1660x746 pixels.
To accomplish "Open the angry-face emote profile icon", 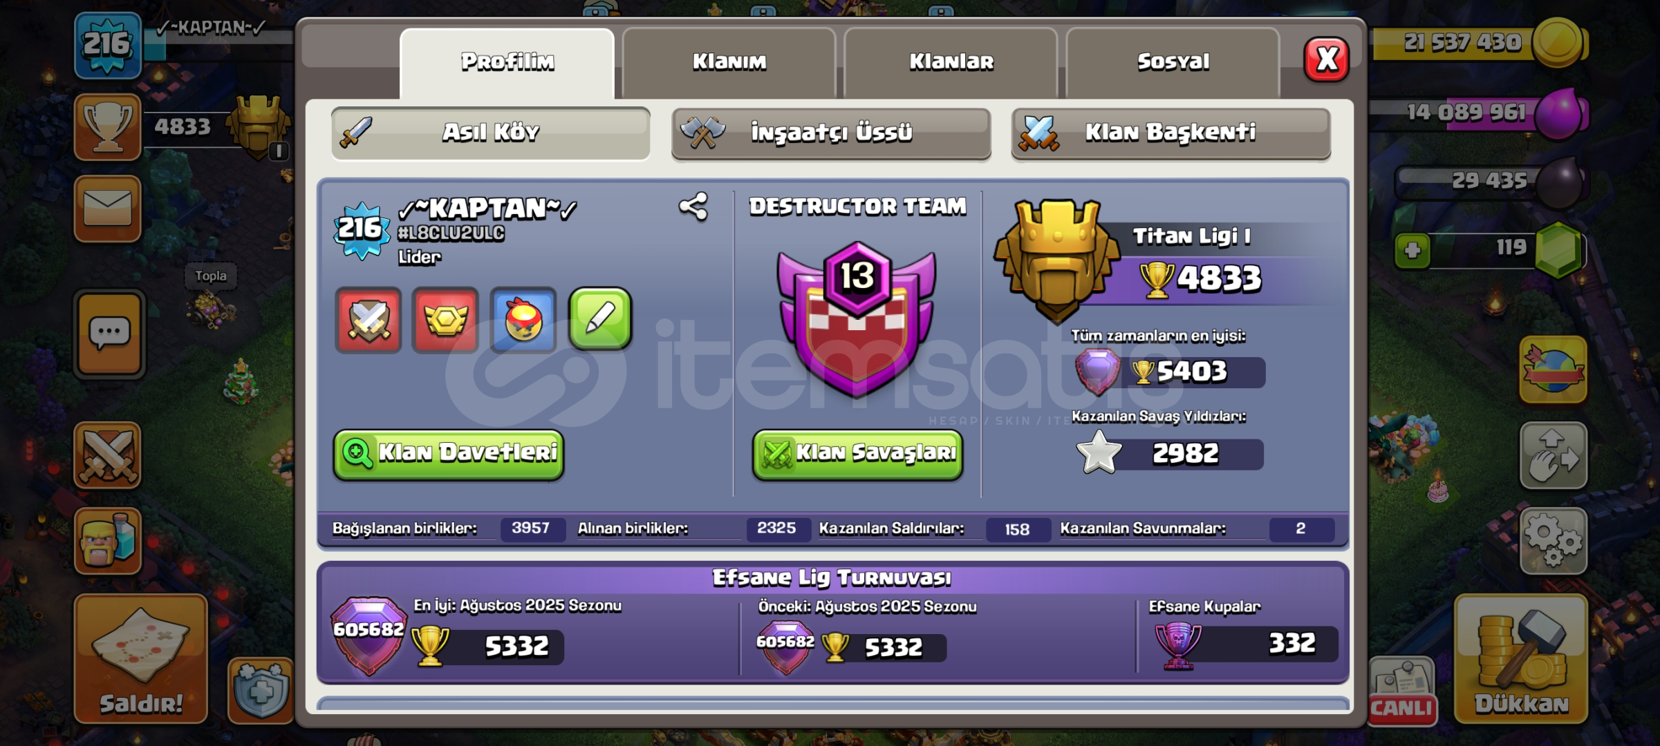I will tap(523, 320).
